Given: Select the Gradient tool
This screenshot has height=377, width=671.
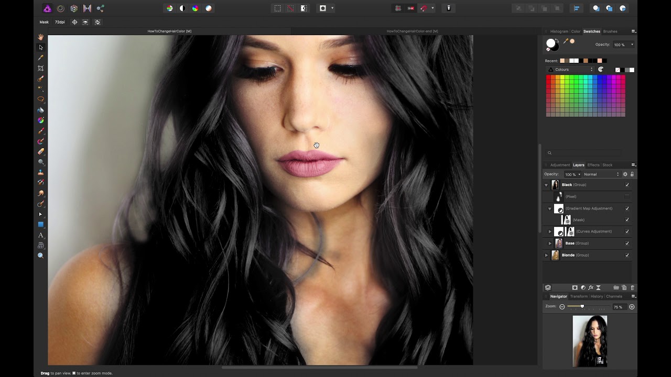Looking at the screenshot, I should (40, 120).
